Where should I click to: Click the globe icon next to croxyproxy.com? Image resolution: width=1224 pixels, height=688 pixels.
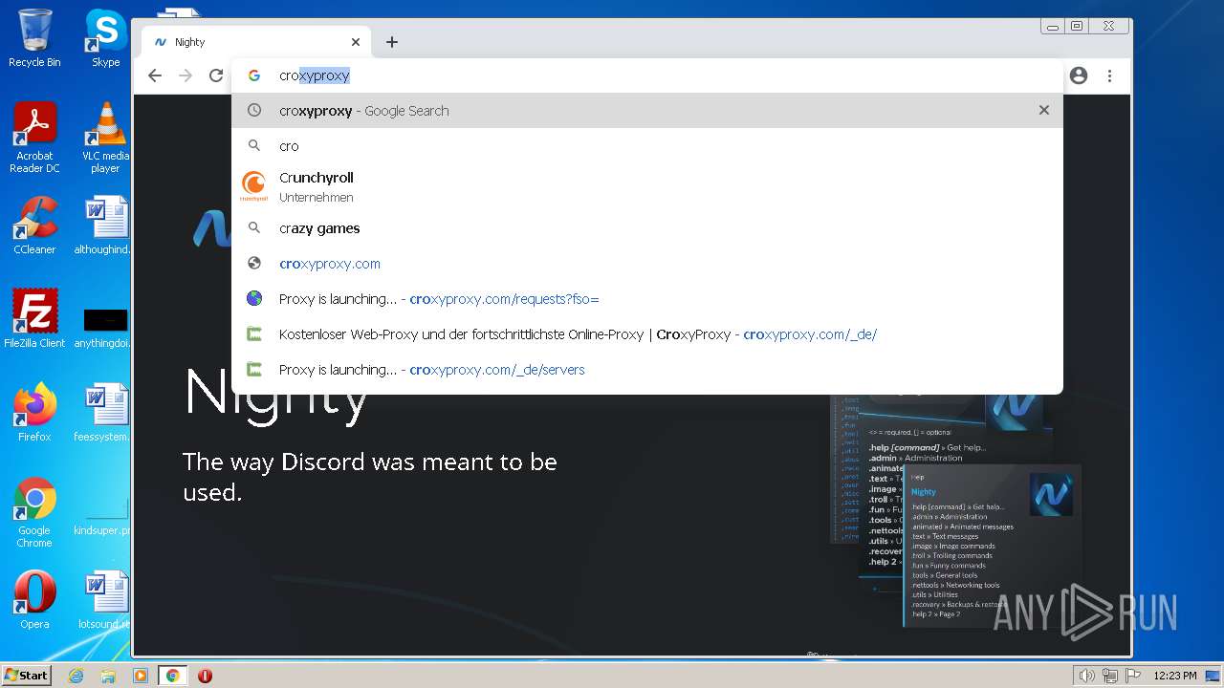pos(254,264)
